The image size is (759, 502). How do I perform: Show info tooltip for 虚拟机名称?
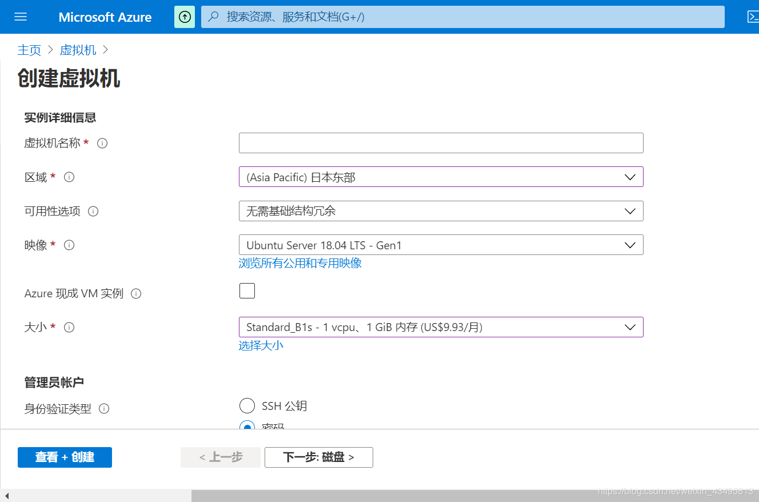tap(102, 144)
